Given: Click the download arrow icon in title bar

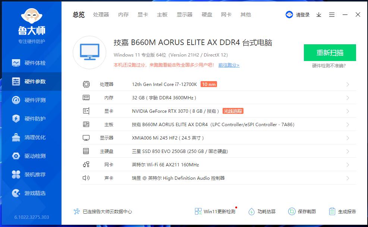Looking at the screenshot, I should click(319, 15).
